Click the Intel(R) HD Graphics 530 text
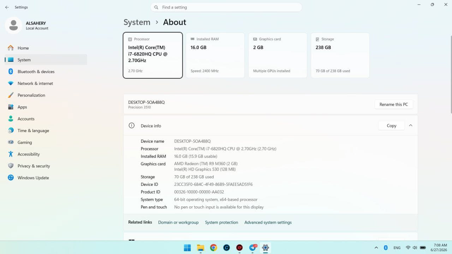 [x=205, y=169]
